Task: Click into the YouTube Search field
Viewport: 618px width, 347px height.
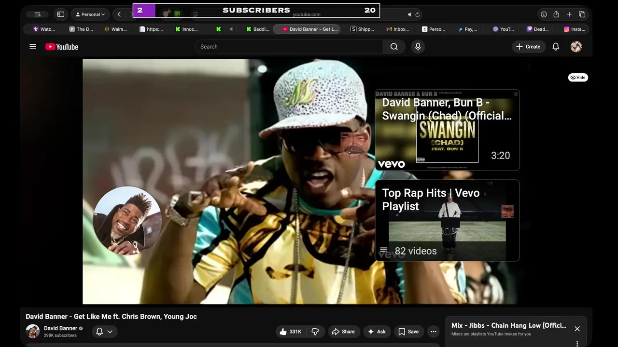Action: click(289, 47)
